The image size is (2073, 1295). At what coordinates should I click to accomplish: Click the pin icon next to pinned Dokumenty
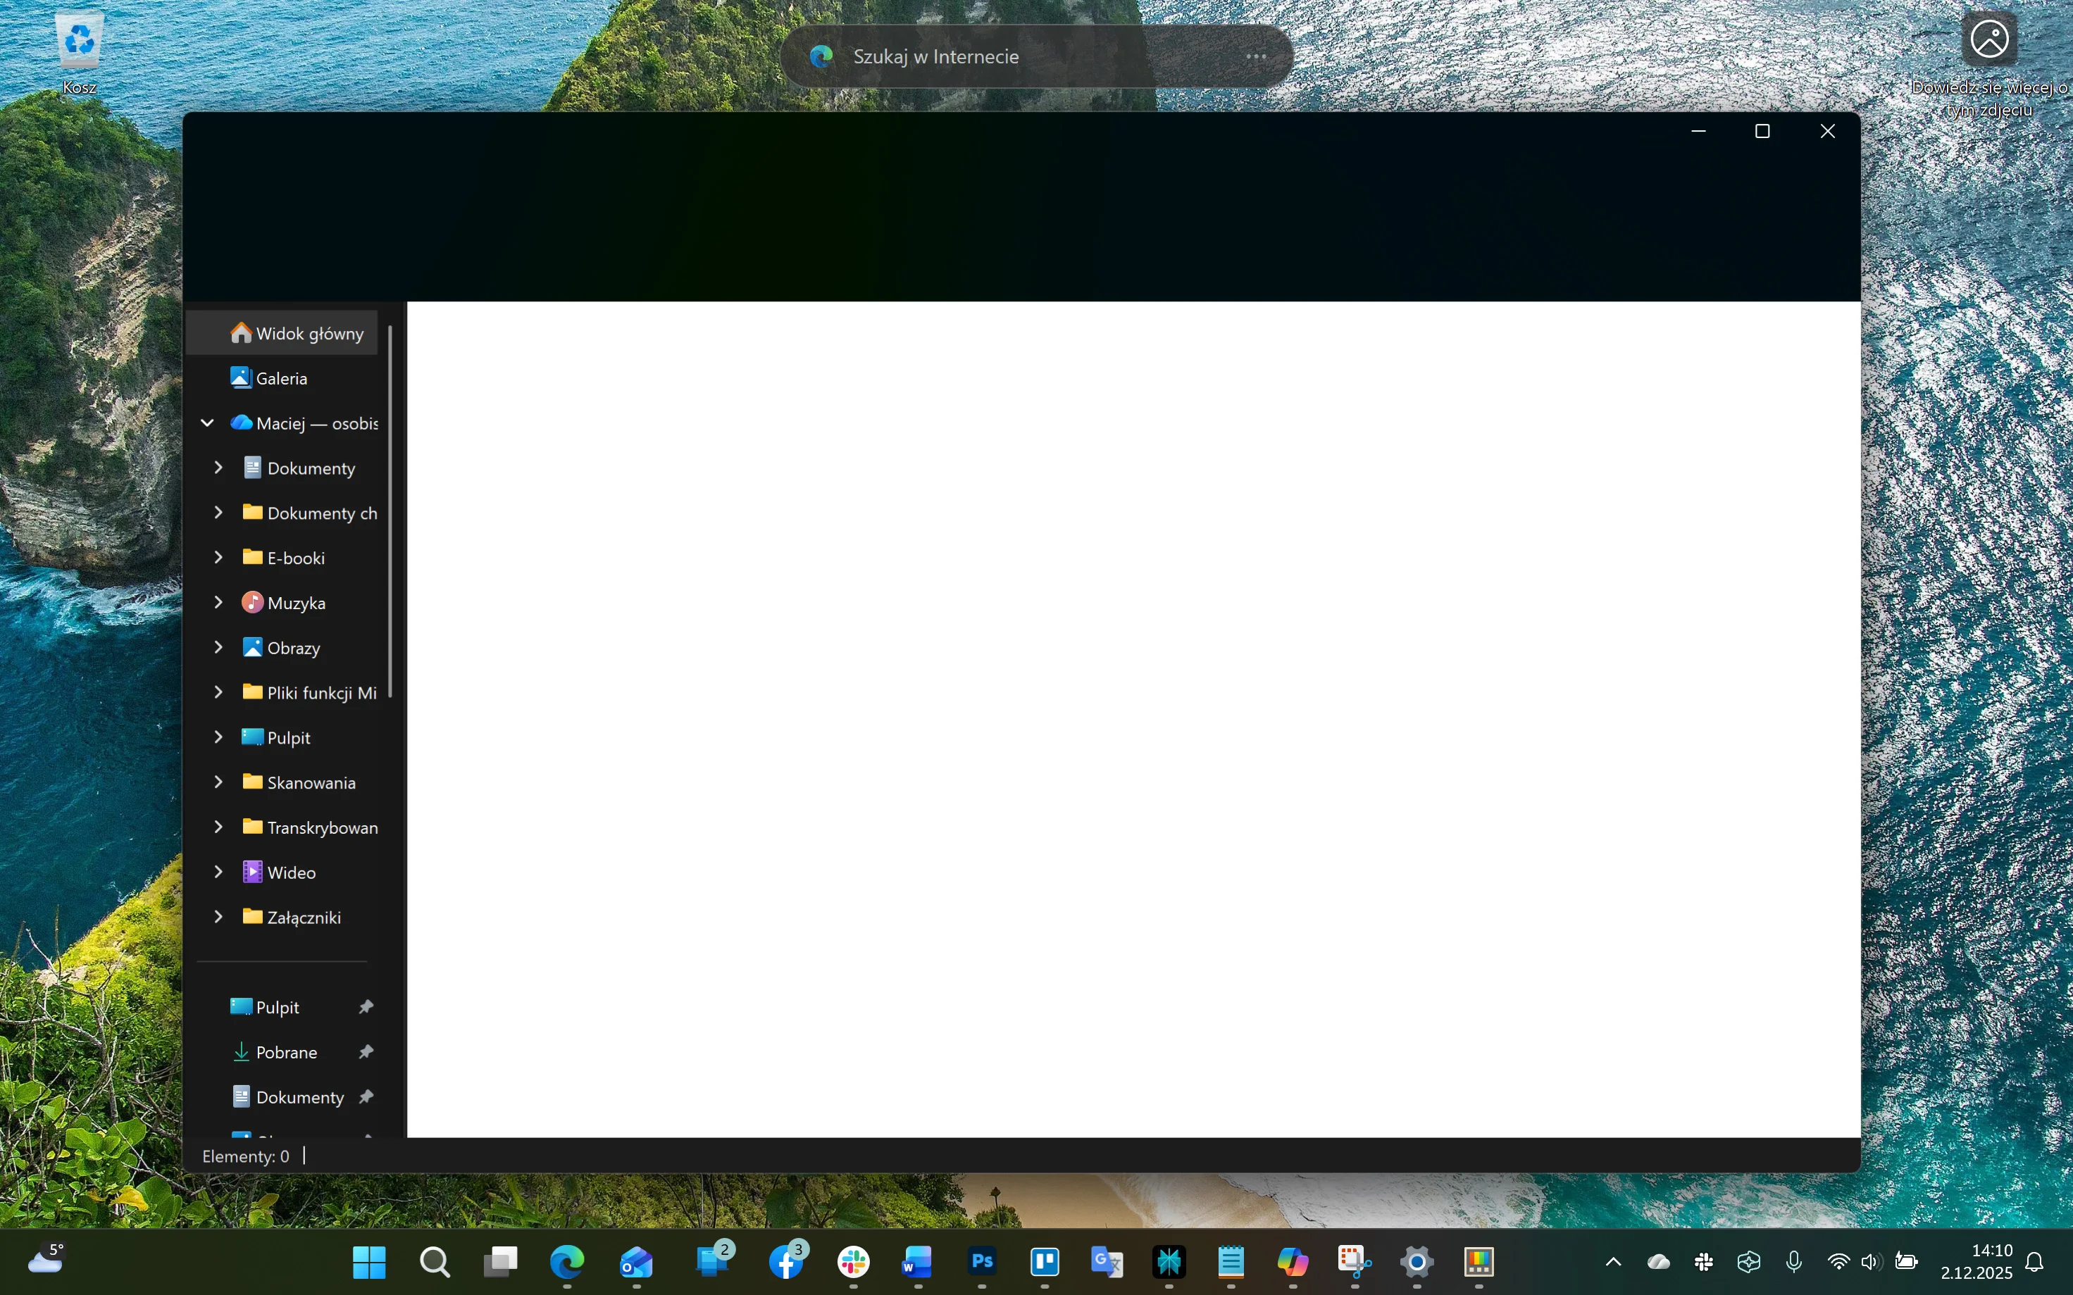click(366, 1096)
